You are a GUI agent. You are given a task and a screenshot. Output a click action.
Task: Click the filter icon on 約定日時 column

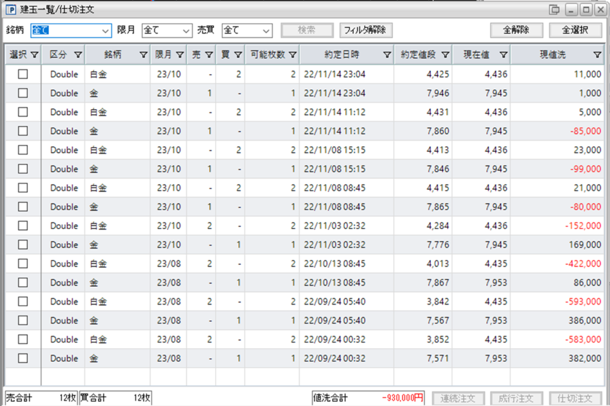[387, 55]
